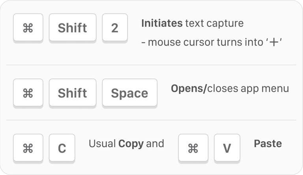The width and height of the screenshot is (303, 175).
Task: Click the word 'Usual'
Action: point(102,144)
